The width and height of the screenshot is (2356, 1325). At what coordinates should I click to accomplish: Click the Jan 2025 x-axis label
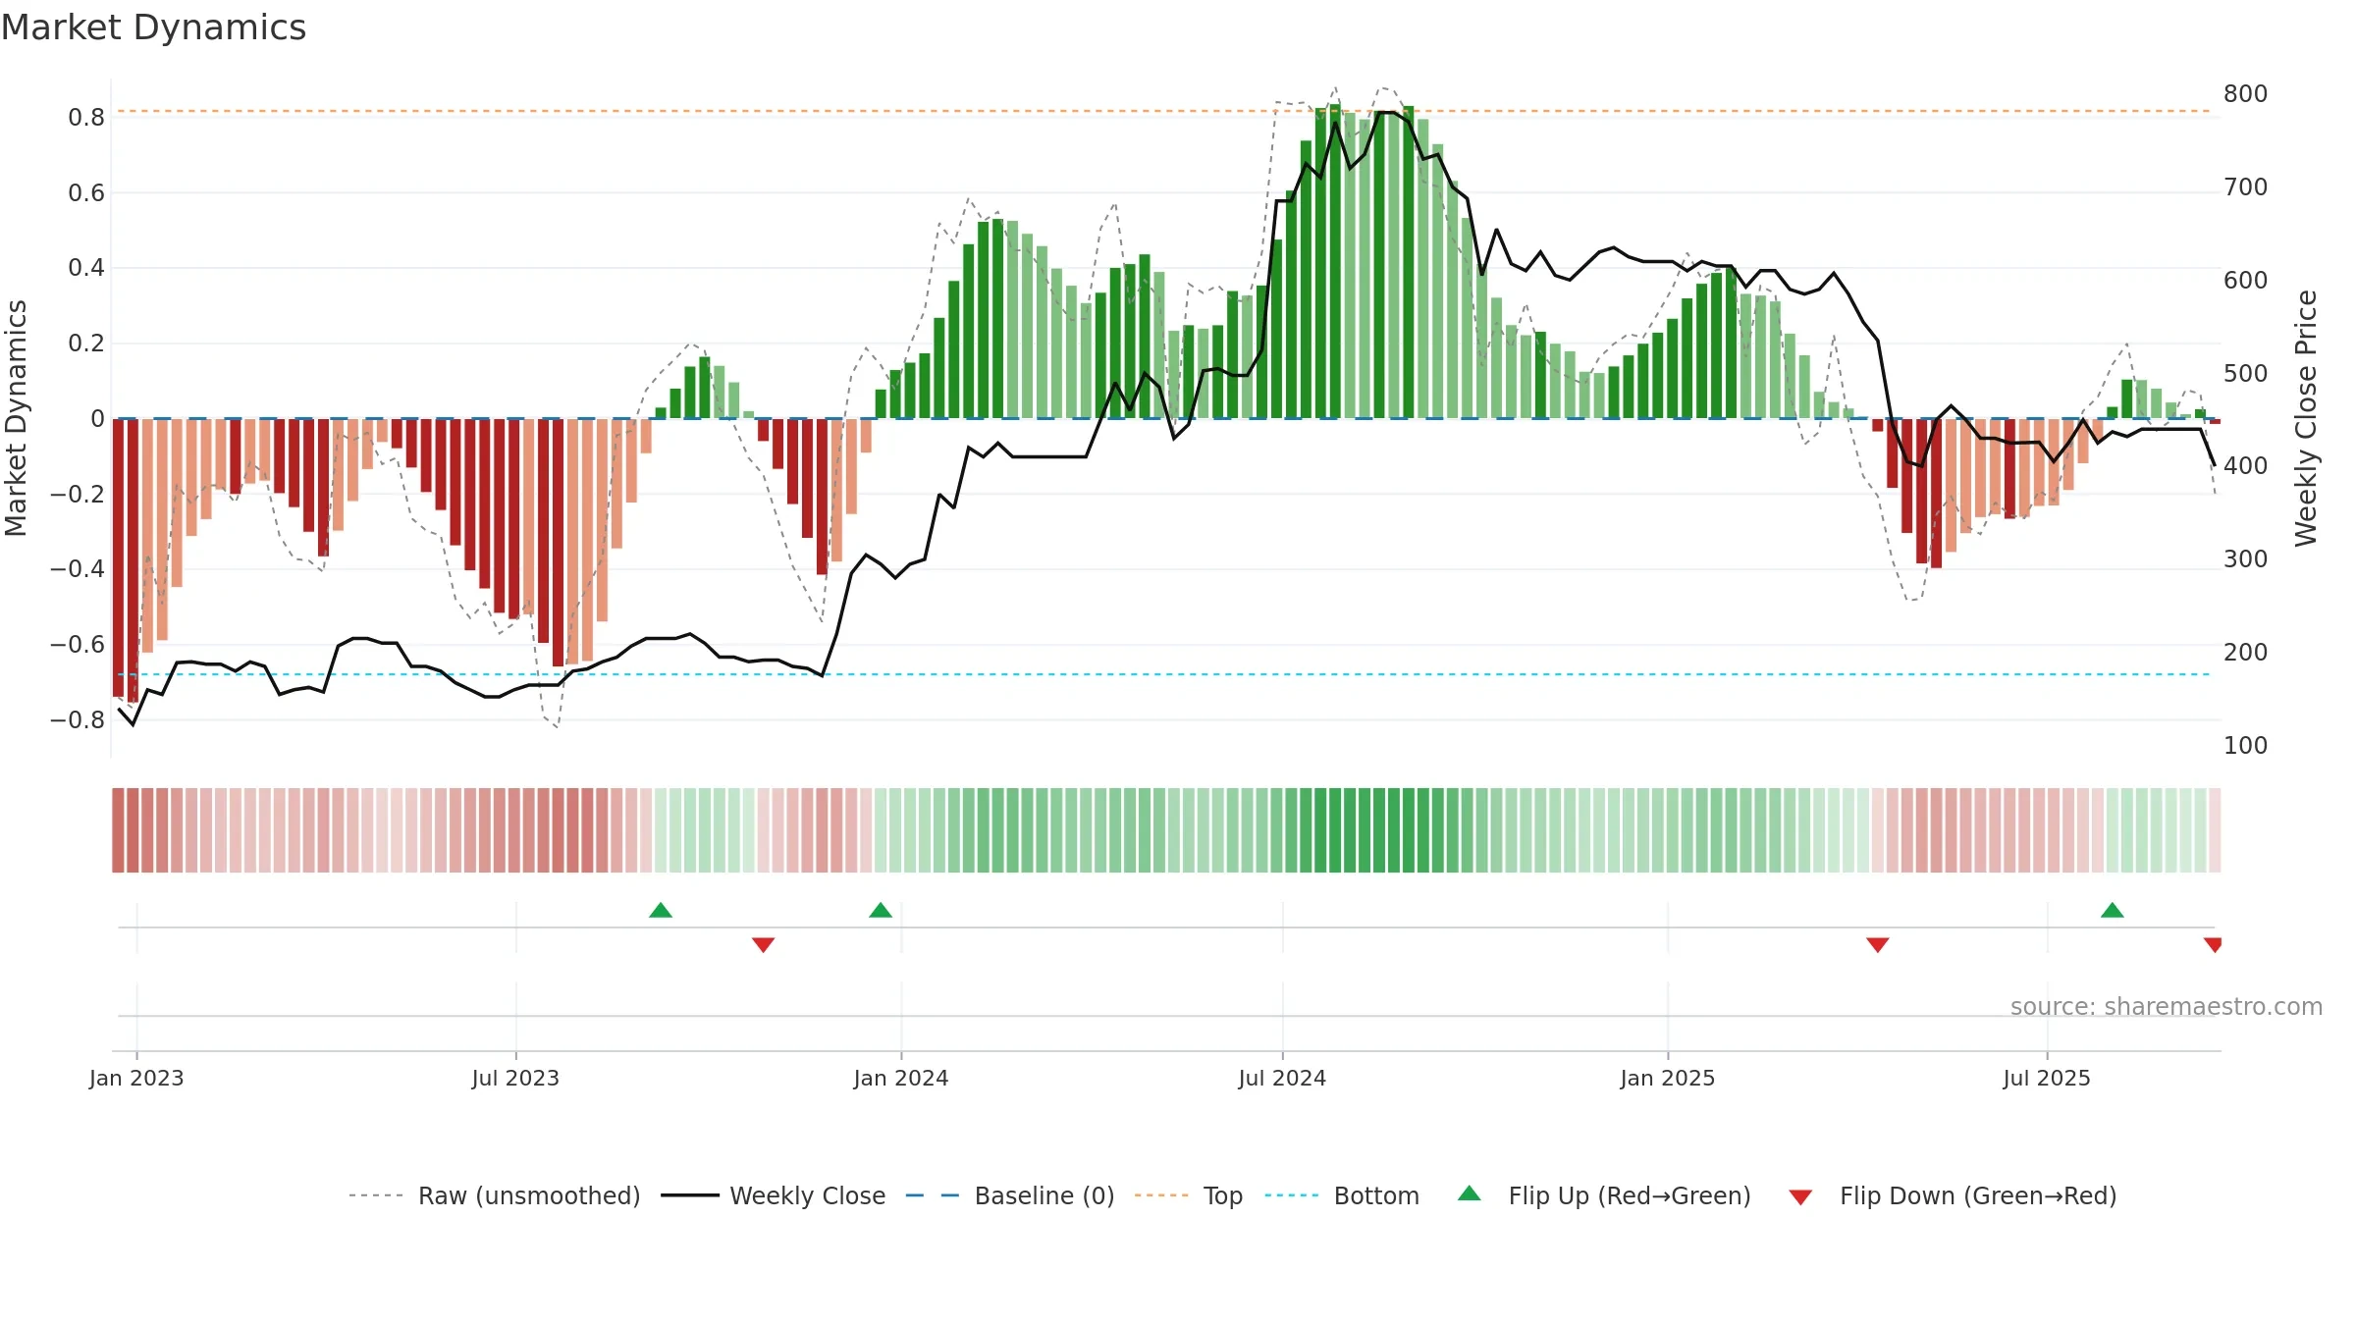coord(1668,1078)
